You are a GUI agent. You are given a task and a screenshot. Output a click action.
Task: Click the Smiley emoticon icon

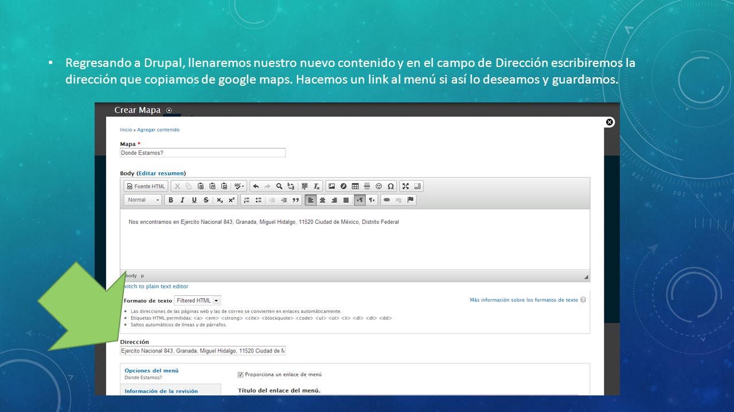click(378, 186)
